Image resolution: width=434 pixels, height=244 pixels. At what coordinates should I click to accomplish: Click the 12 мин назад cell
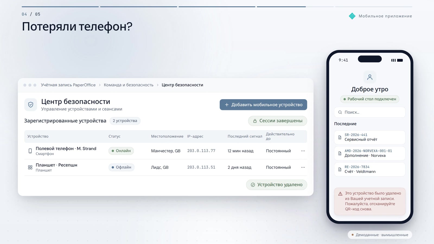click(240, 151)
